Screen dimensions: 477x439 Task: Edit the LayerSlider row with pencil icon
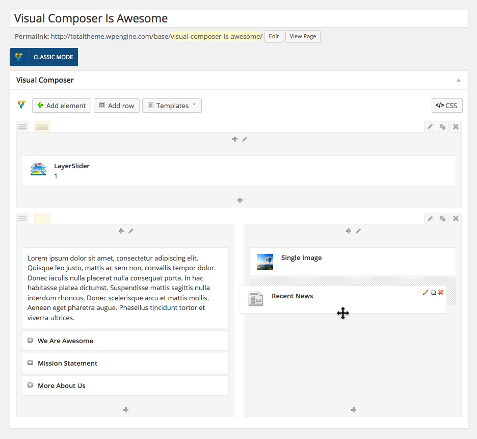[430, 126]
